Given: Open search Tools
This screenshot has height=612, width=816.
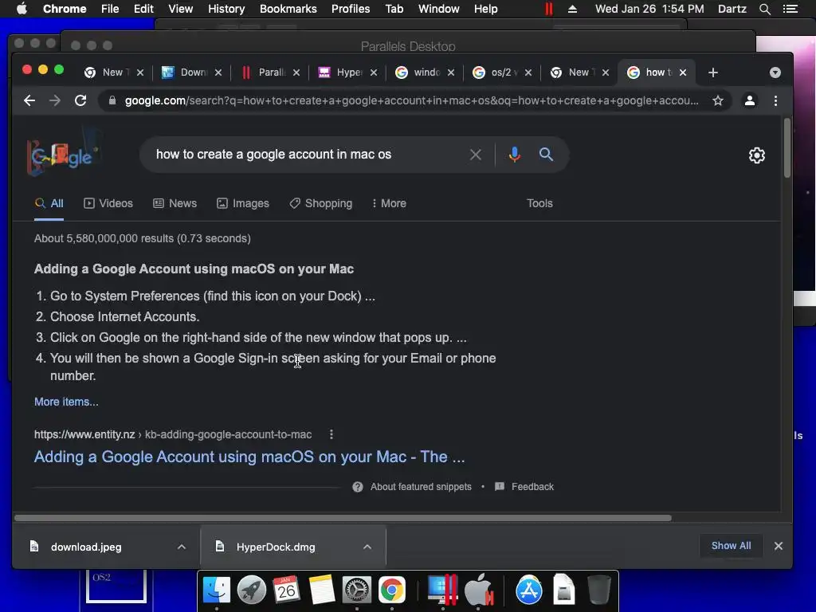Looking at the screenshot, I should [x=539, y=203].
